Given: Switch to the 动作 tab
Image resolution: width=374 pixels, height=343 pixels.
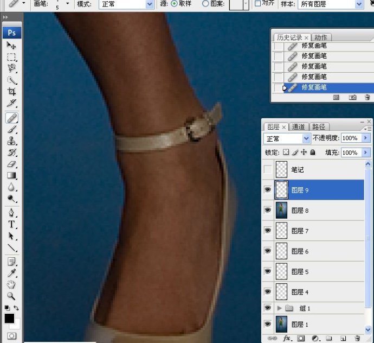Looking at the screenshot, I should (x=321, y=37).
